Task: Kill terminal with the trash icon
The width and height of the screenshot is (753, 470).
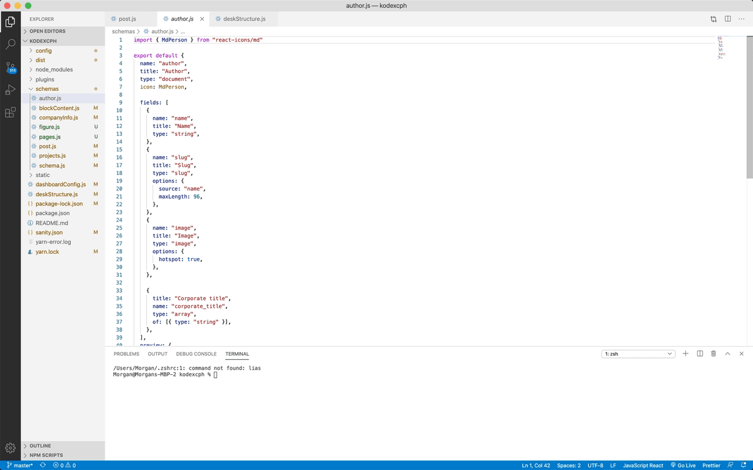Action: [x=713, y=354]
